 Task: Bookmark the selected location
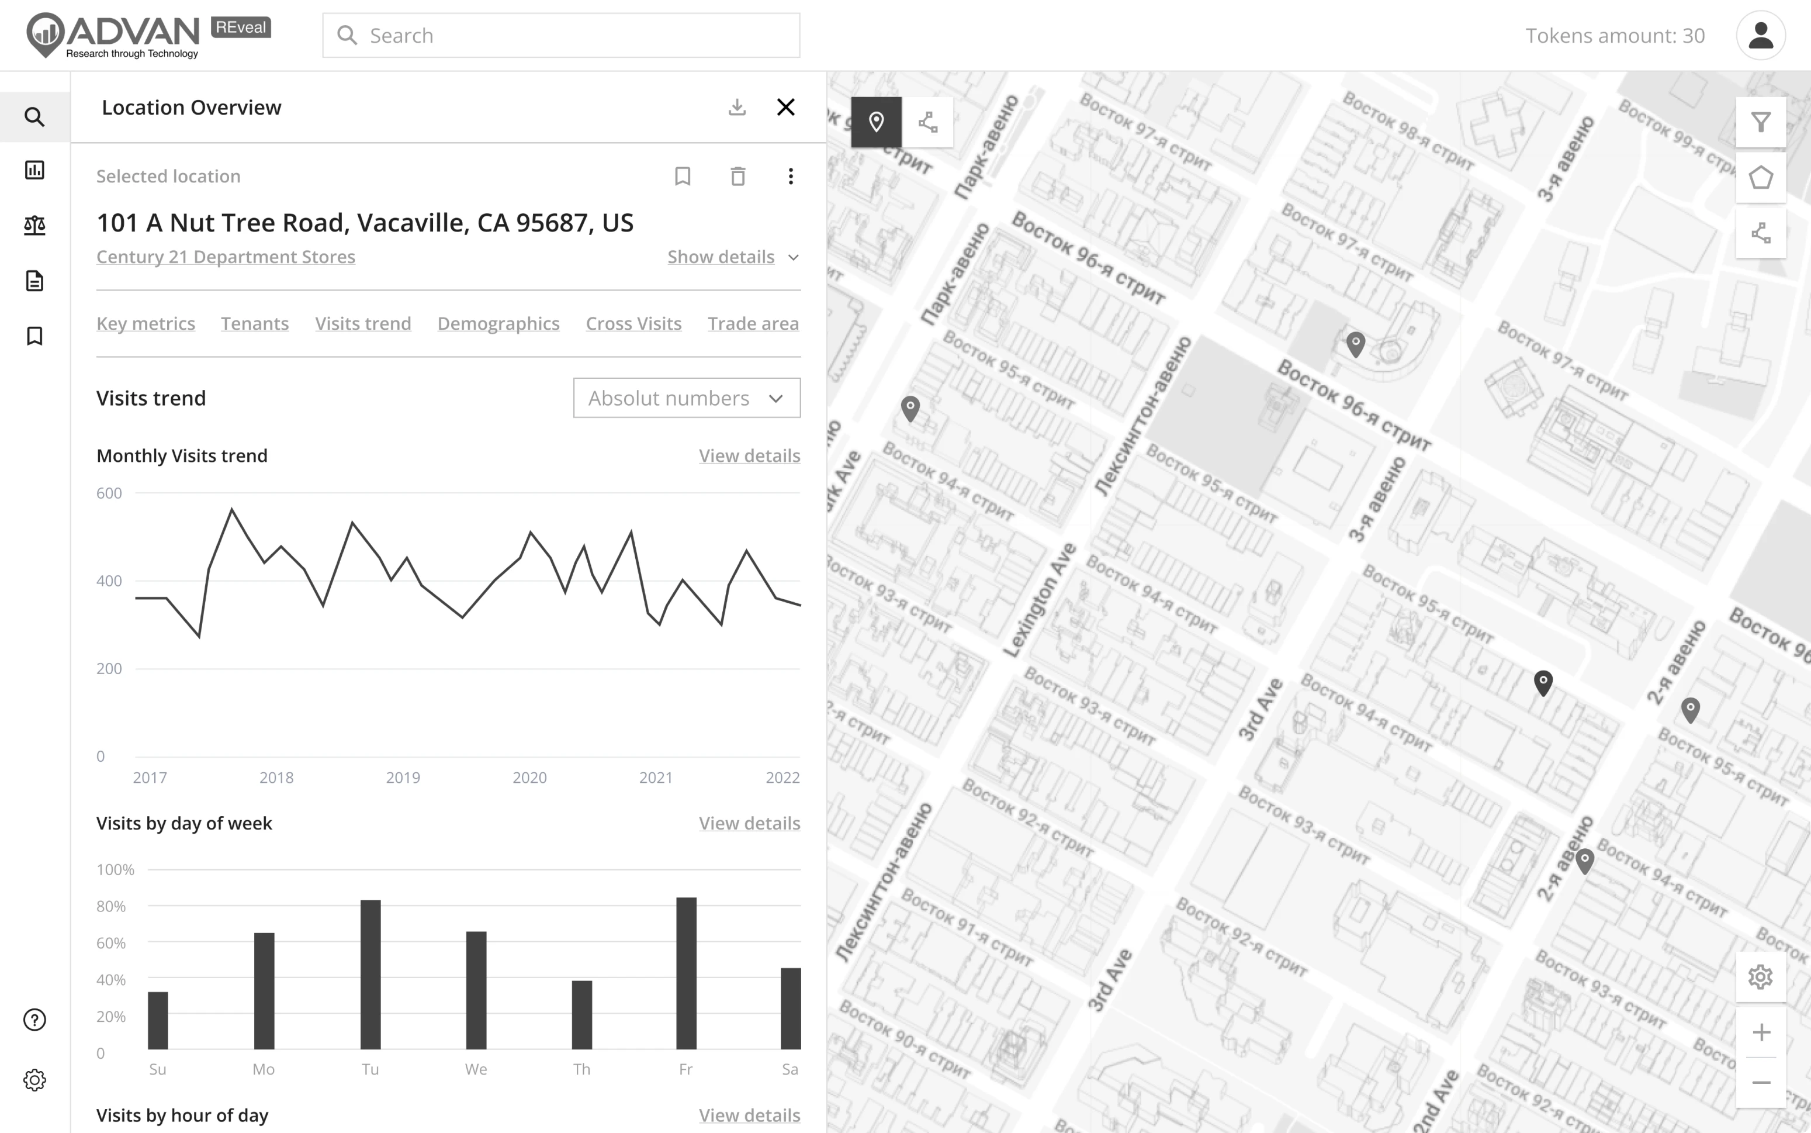point(683,176)
